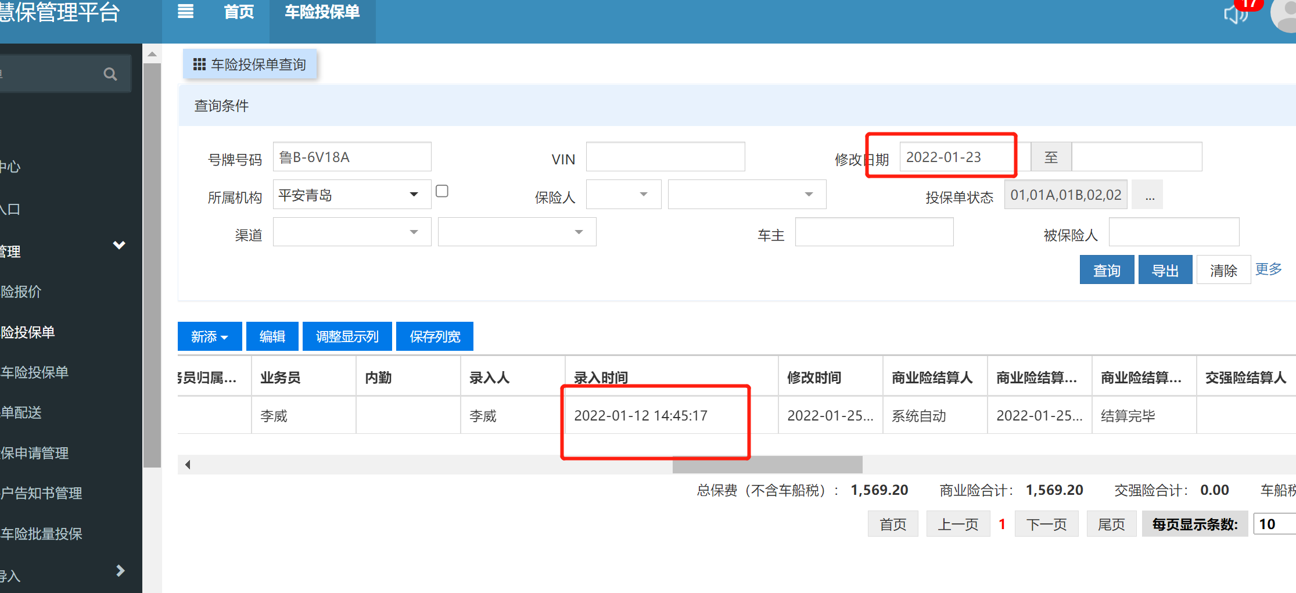Open the second 保险人 dropdown
Image resolution: width=1296 pixels, height=593 pixels.
click(x=747, y=195)
